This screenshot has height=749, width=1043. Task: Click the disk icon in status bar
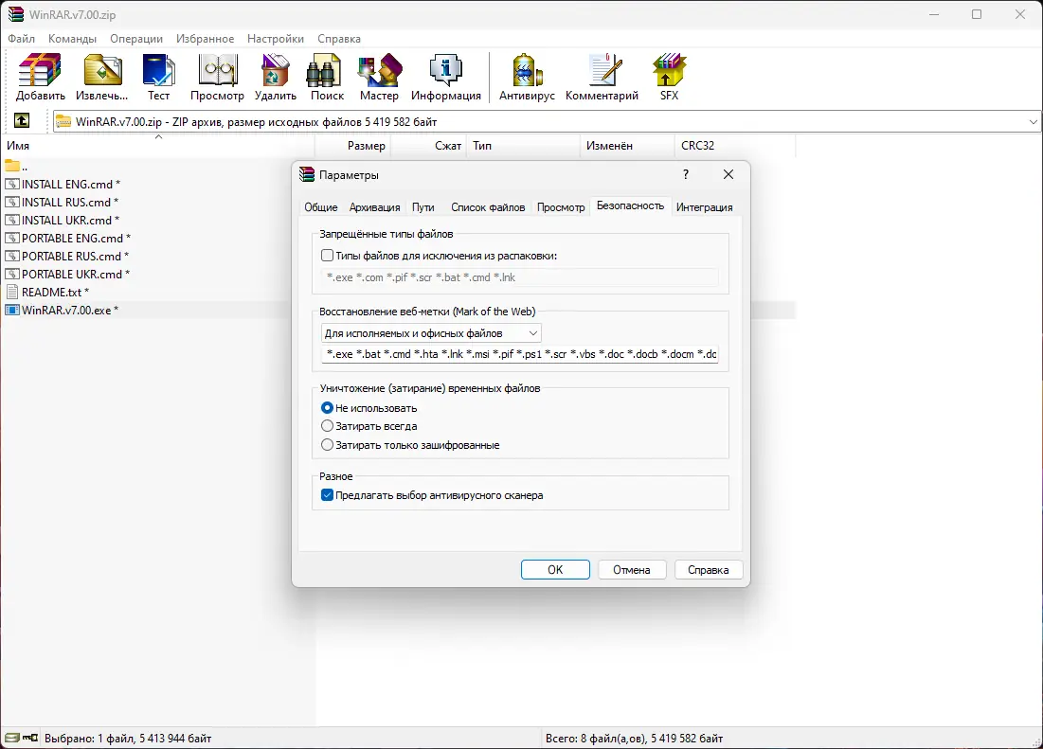12,738
